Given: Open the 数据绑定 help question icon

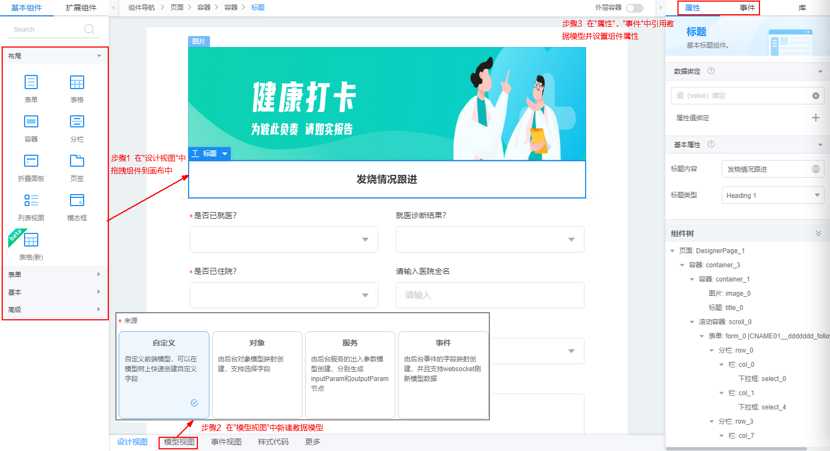Looking at the screenshot, I should (x=711, y=71).
